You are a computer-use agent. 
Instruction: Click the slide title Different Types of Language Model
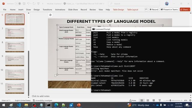[x=111, y=21]
